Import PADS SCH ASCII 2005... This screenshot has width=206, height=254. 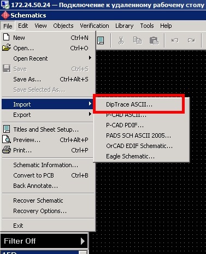point(141,135)
